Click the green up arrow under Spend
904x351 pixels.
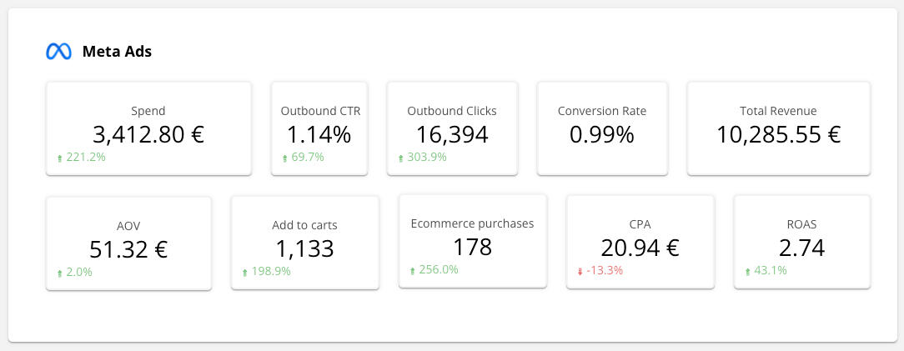(x=59, y=158)
